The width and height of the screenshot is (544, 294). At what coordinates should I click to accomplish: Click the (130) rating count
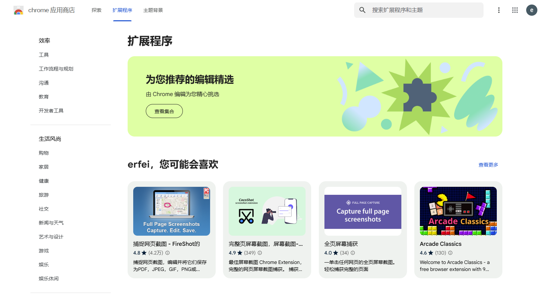coord(441,253)
